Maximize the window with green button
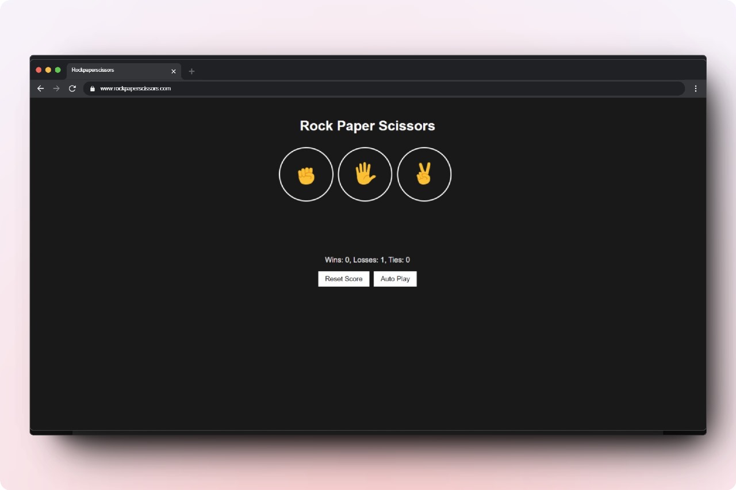Viewport: 736px width, 490px height. [x=57, y=70]
